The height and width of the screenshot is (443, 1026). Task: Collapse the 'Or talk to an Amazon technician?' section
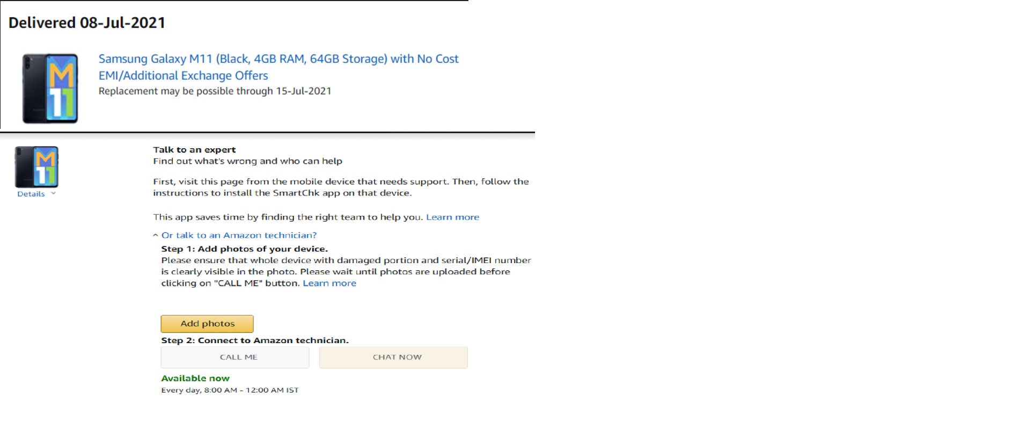(239, 235)
